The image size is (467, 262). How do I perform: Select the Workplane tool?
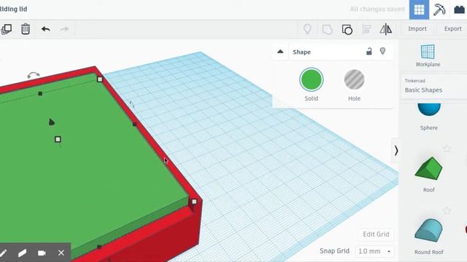click(428, 55)
